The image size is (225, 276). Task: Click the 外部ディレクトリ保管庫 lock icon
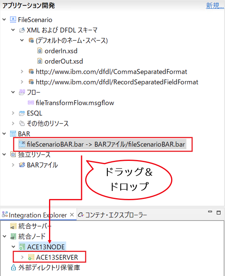click(13, 268)
